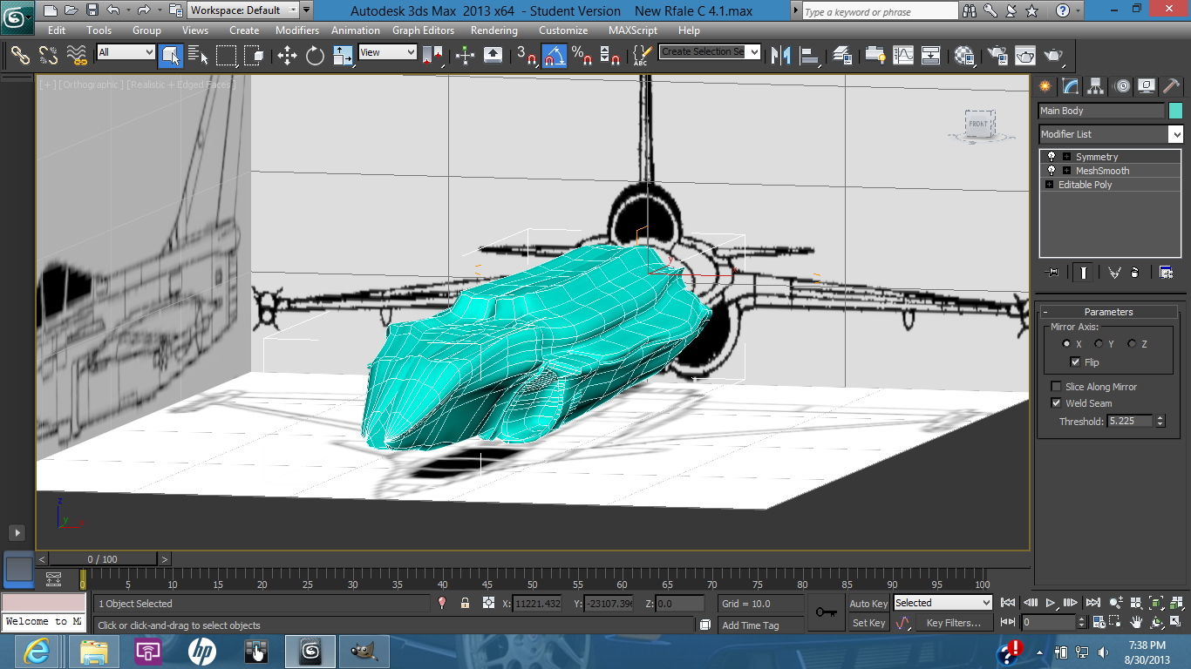Click the Key Filters button
The height and width of the screenshot is (669, 1191).
coord(954,623)
